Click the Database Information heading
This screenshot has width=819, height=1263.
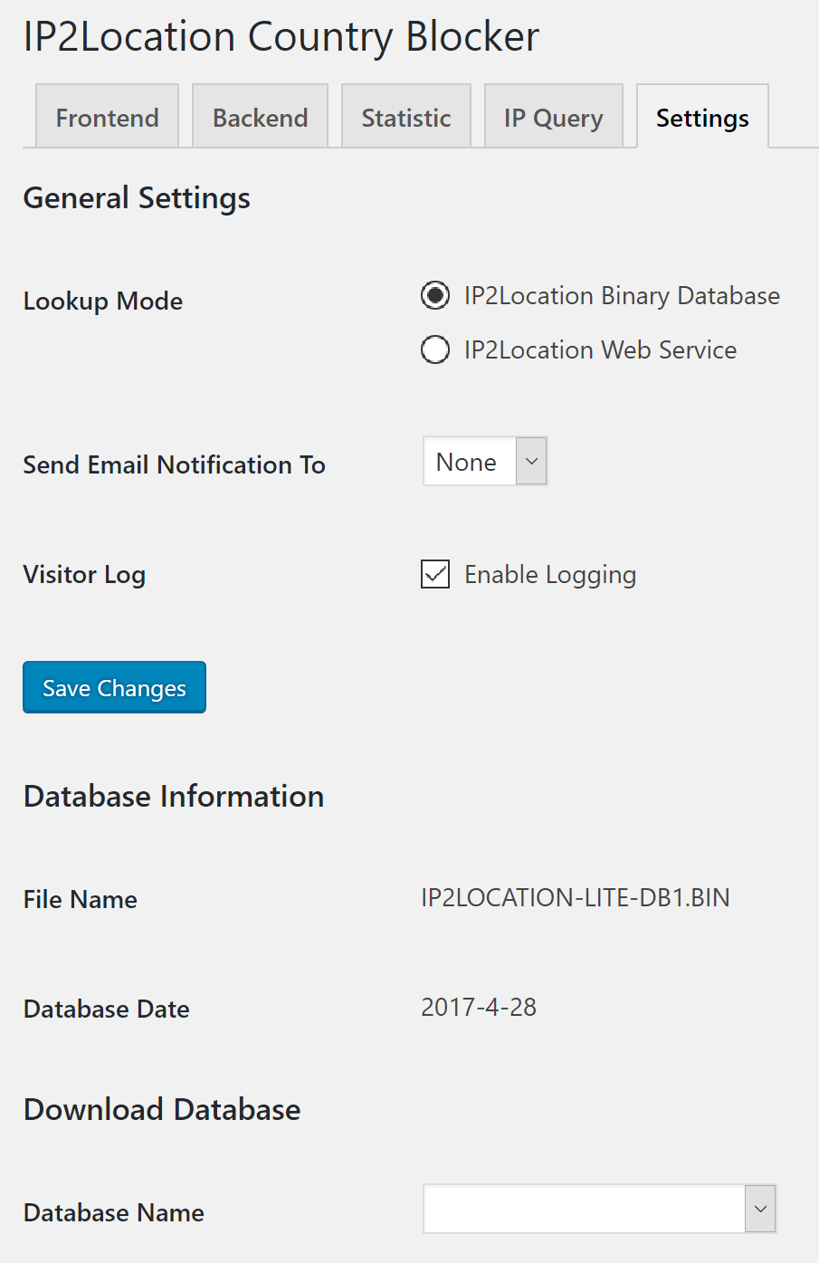174,797
